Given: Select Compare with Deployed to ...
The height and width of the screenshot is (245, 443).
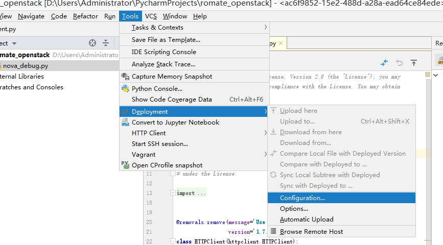Looking at the screenshot, I should (x=341, y=164).
